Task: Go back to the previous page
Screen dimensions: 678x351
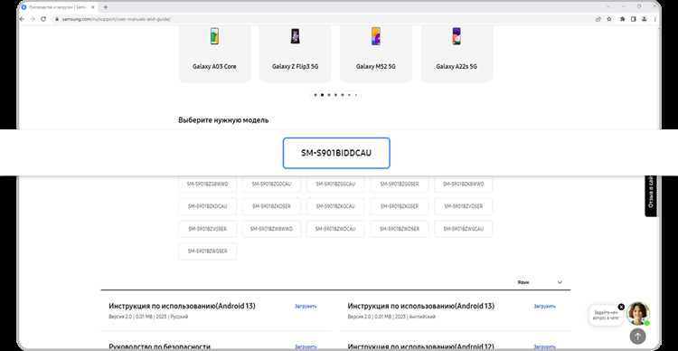Action: [23, 19]
